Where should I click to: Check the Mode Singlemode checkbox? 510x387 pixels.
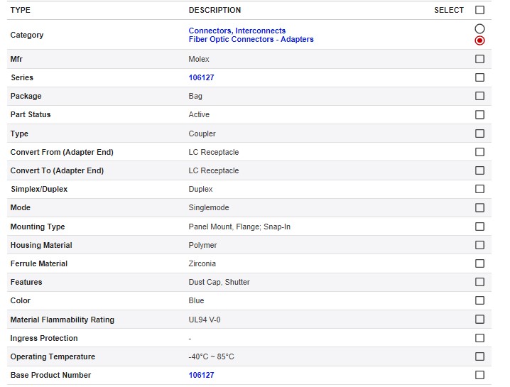[x=479, y=207]
